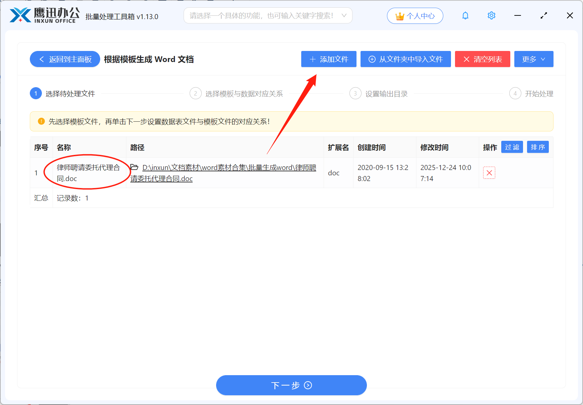Click the 添加文件 button

(328, 59)
